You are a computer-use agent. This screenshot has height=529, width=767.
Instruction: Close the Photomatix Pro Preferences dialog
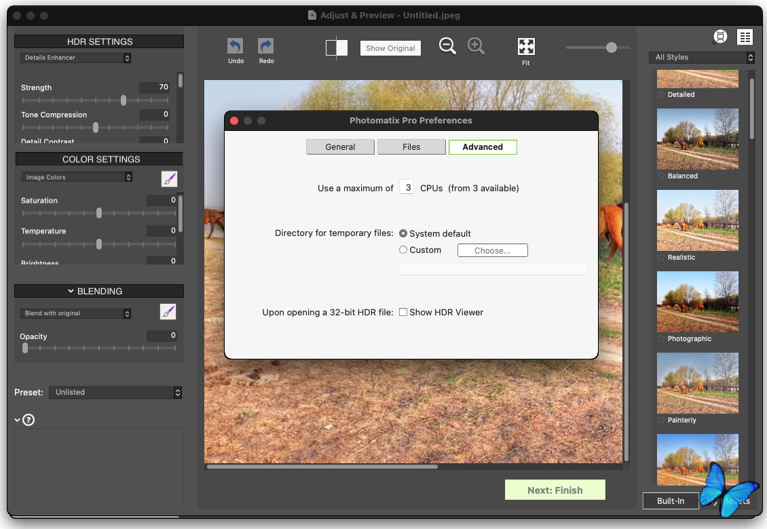[x=234, y=121]
